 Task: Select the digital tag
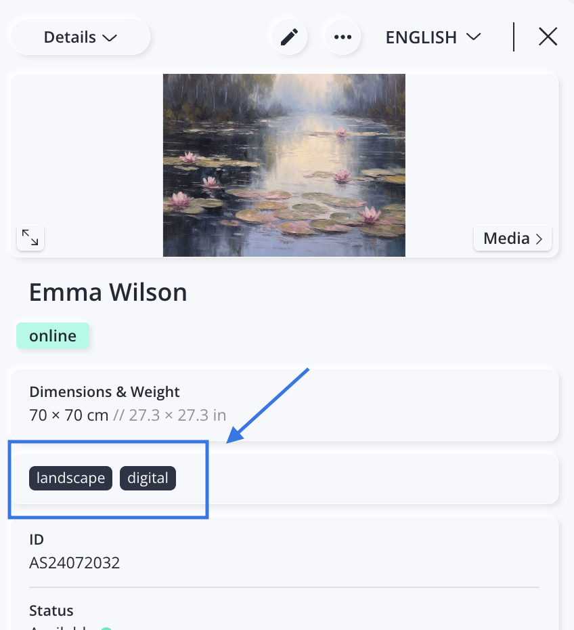tap(148, 478)
